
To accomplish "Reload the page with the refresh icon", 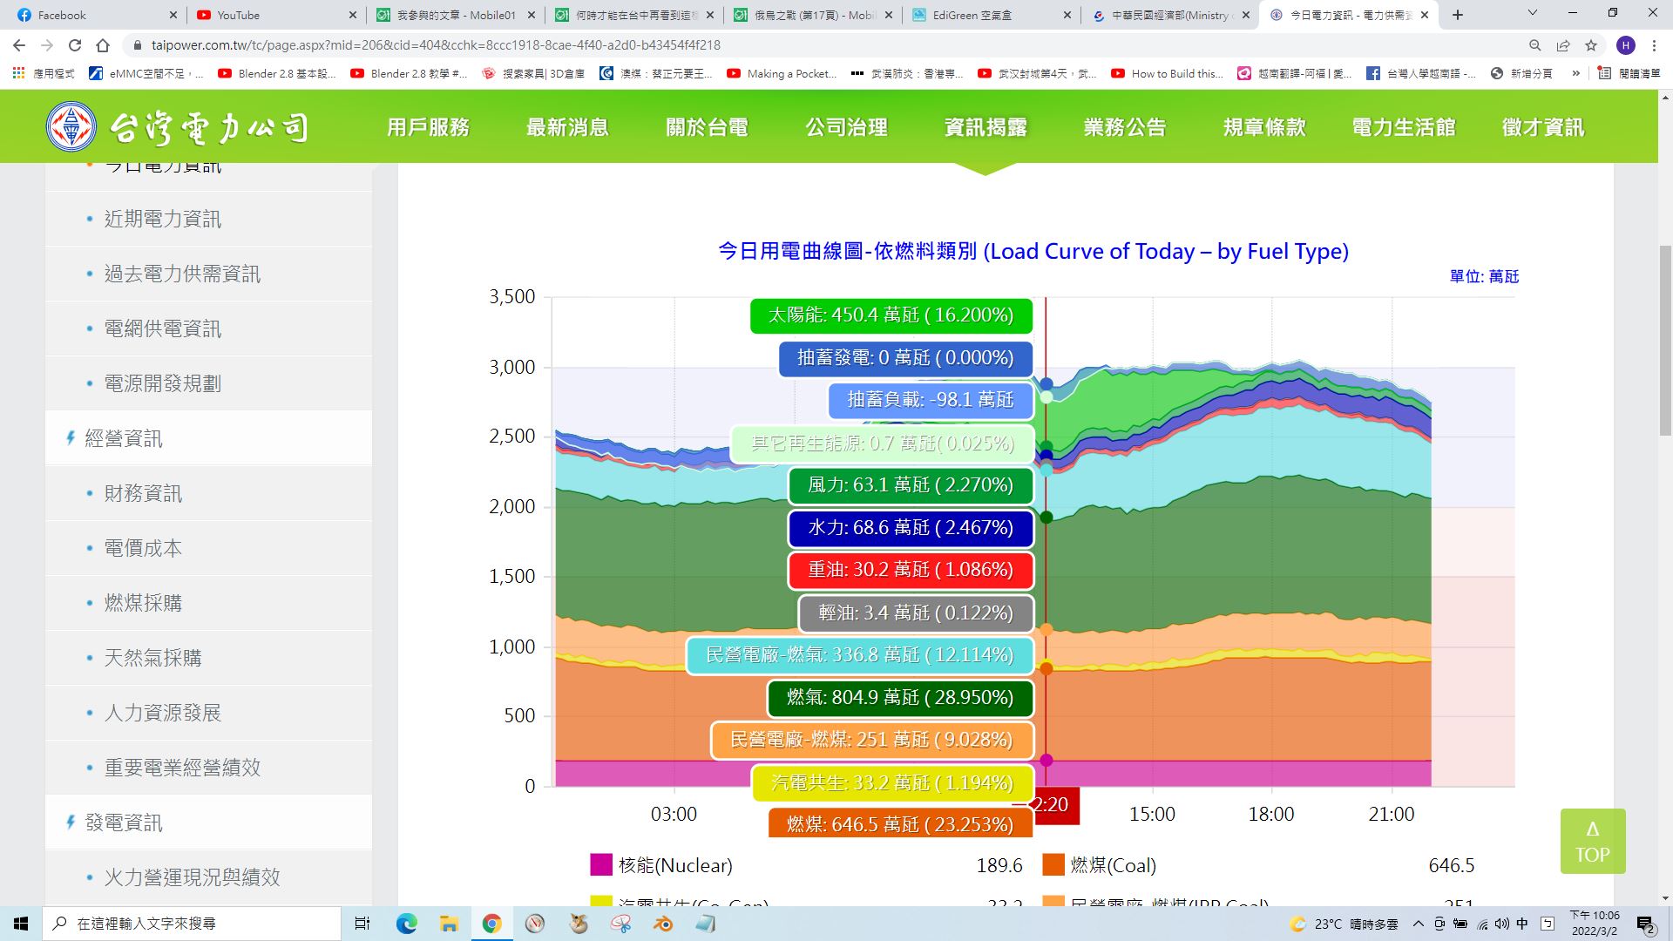I will 75,45.
